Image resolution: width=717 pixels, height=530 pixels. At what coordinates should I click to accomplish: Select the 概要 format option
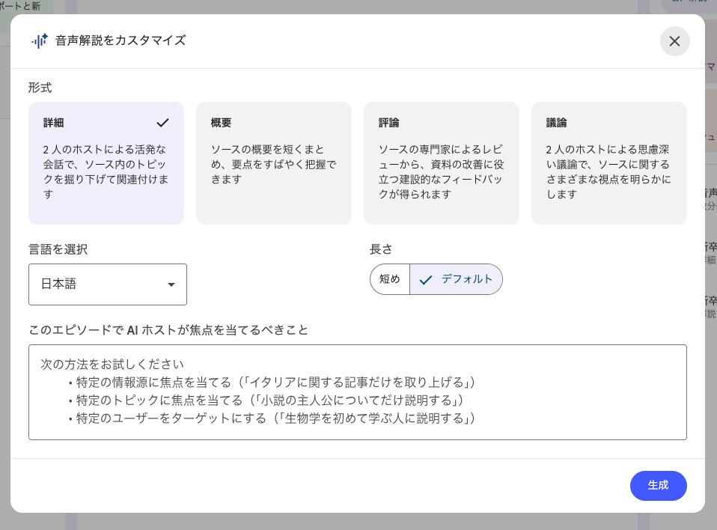pos(273,163)
